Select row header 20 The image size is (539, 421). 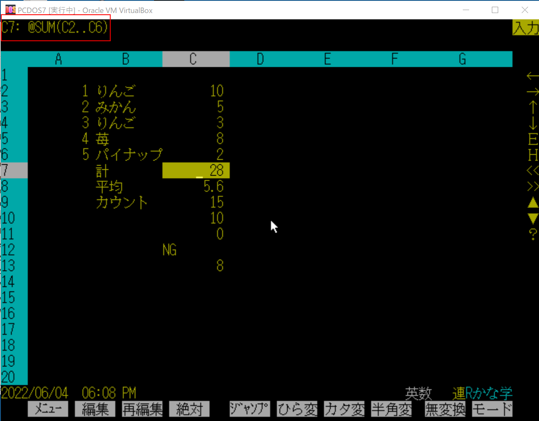[x=14, y=376]
